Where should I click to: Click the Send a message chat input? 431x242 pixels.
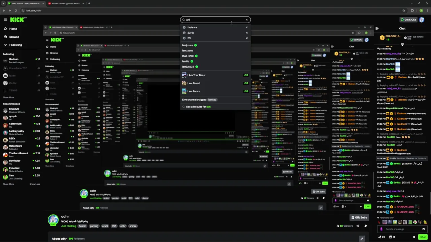click(402, 229)
